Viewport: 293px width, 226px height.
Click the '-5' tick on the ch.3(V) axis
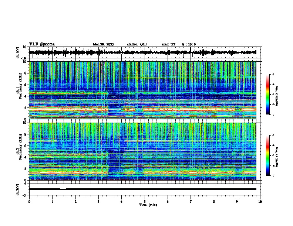[x=25, y=195]
